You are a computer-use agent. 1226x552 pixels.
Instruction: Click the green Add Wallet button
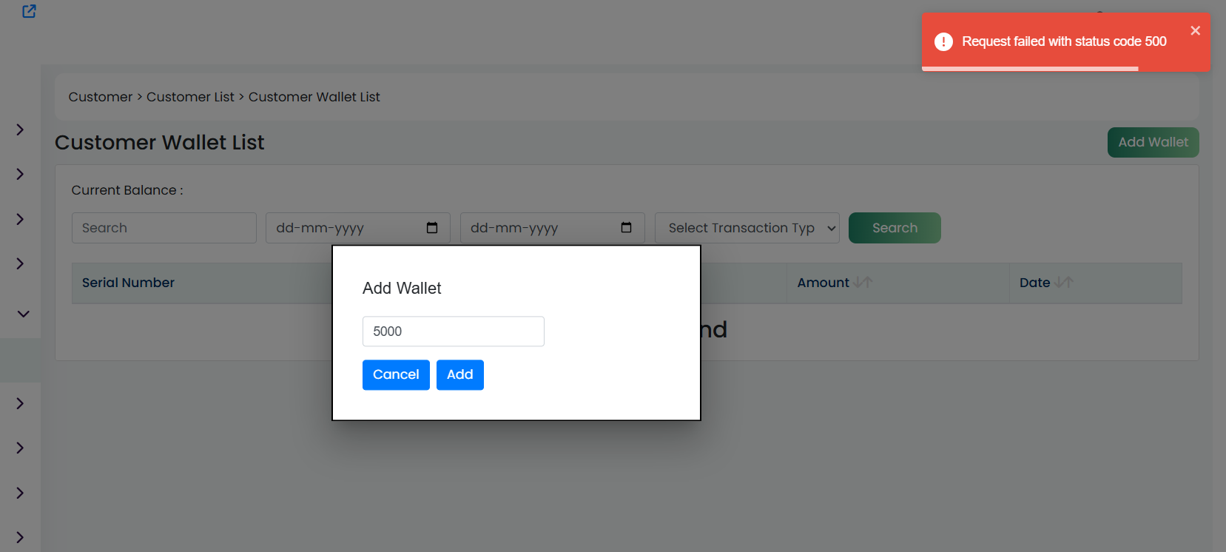(1153, 142)
